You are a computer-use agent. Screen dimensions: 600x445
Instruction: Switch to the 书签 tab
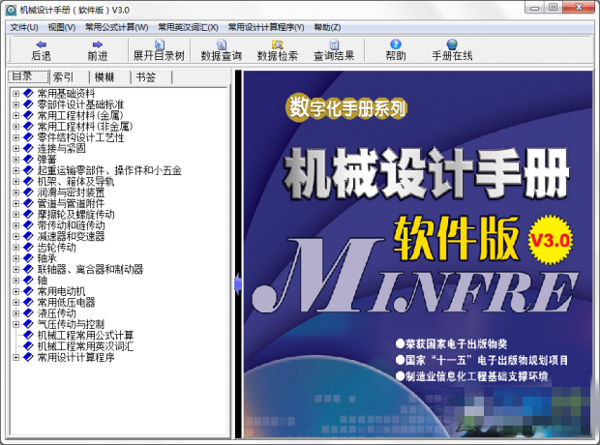(x=145, y=76)
